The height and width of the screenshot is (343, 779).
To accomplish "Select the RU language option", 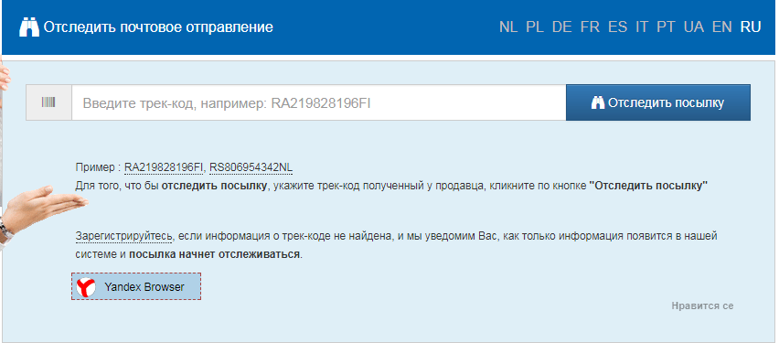I will (x=751, y=27).
